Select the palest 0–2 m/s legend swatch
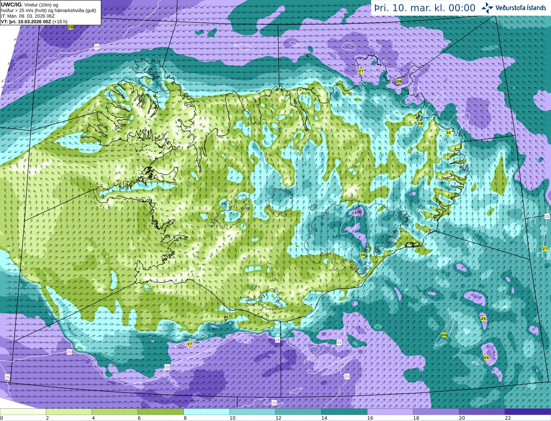 pos(23,412)
